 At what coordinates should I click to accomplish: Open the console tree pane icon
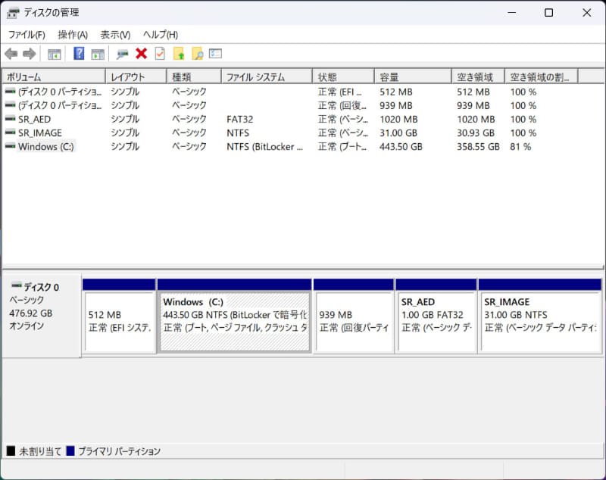53,53
